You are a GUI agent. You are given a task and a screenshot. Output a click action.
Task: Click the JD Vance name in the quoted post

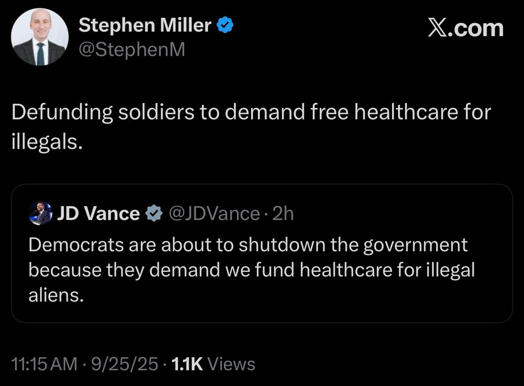pyautogui.click(x=98, y=214)
